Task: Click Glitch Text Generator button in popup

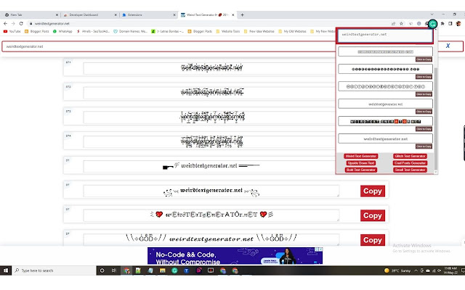Action: click(x=410, y=156)
